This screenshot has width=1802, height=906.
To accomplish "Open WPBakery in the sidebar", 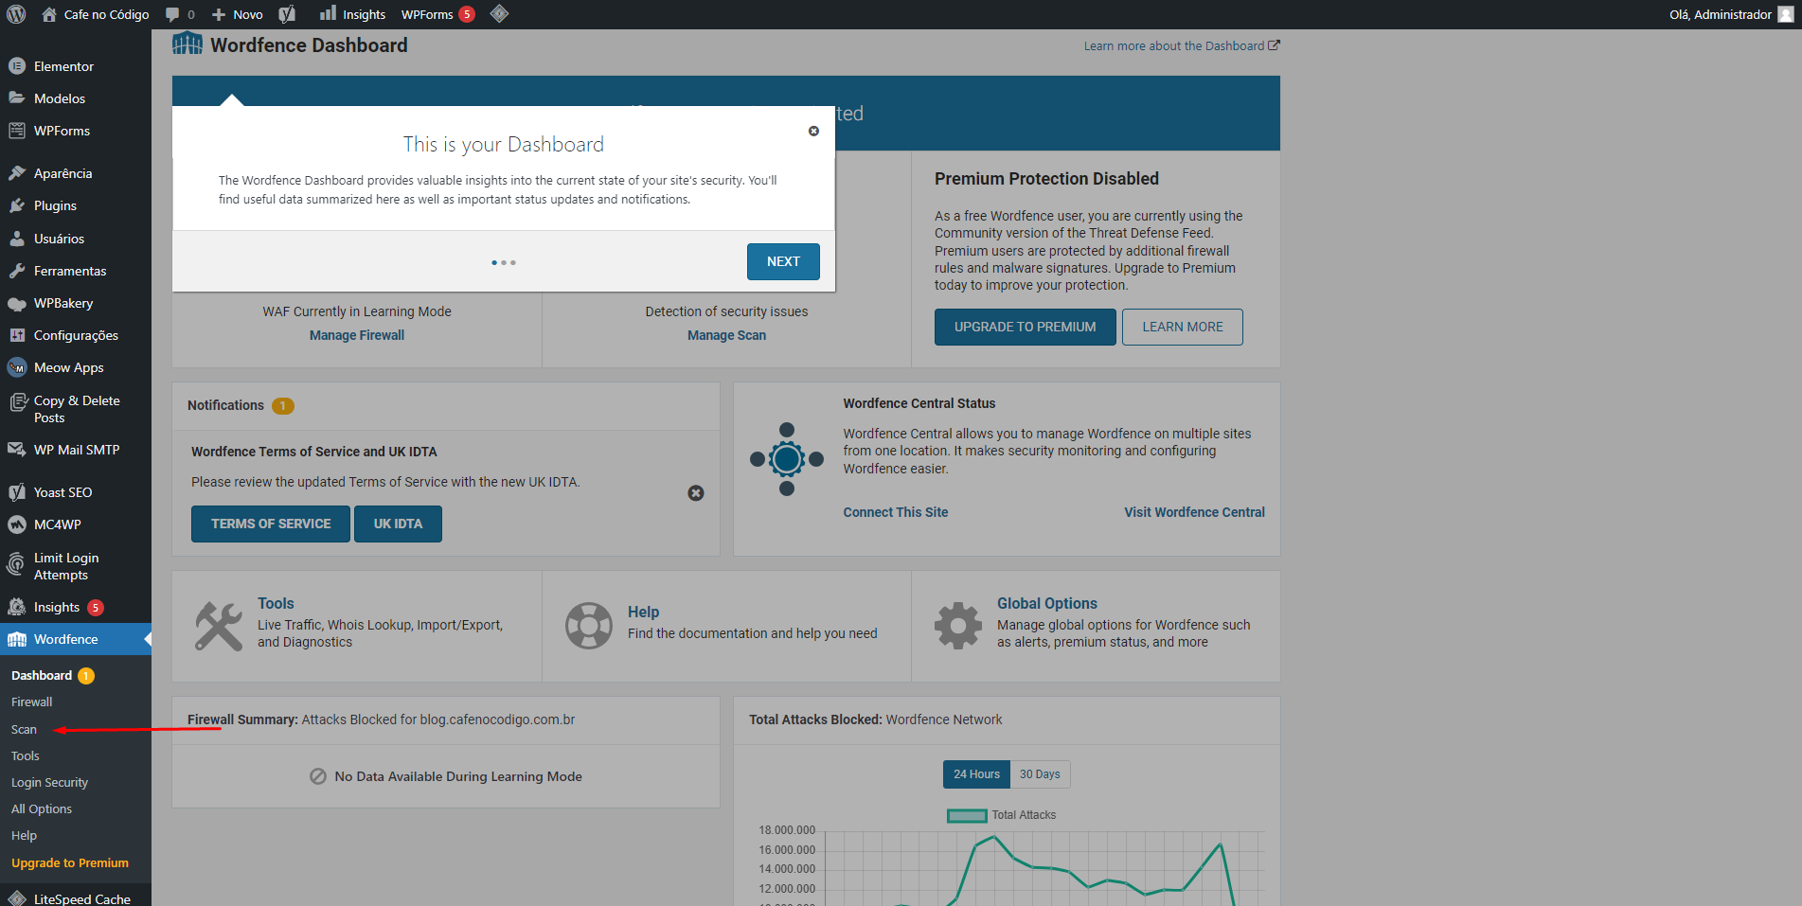I will click(x=76, y=303).
